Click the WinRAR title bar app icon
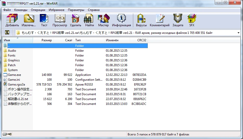The image size is (243, 139). click(4, 3)
